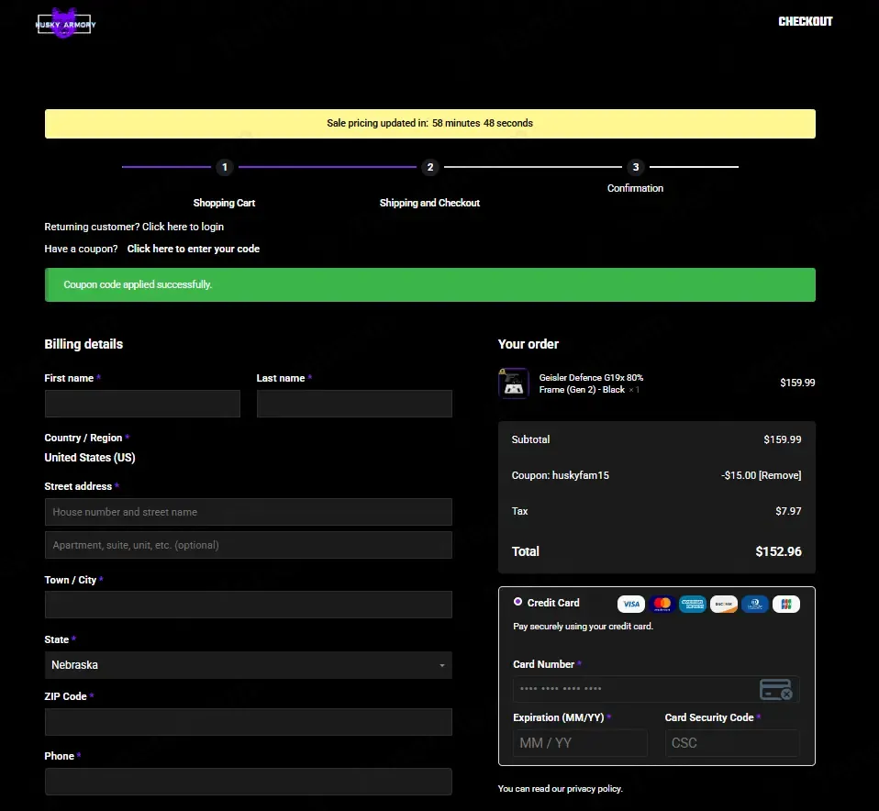Click the Mastercard icon
879x811 pixels.
(x=662, y=604)
